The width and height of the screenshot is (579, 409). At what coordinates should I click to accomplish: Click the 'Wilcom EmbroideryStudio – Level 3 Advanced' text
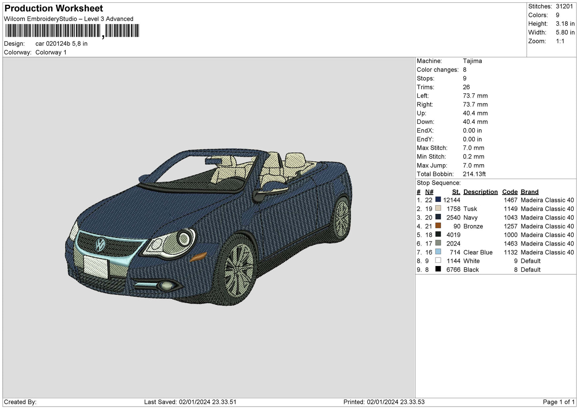coord(69,19)
